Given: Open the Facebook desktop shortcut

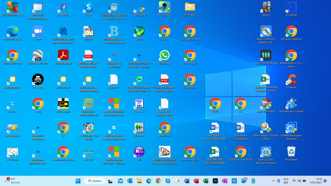Looking at the screenshot, I should pyautogui.click(x=63, y=9).
